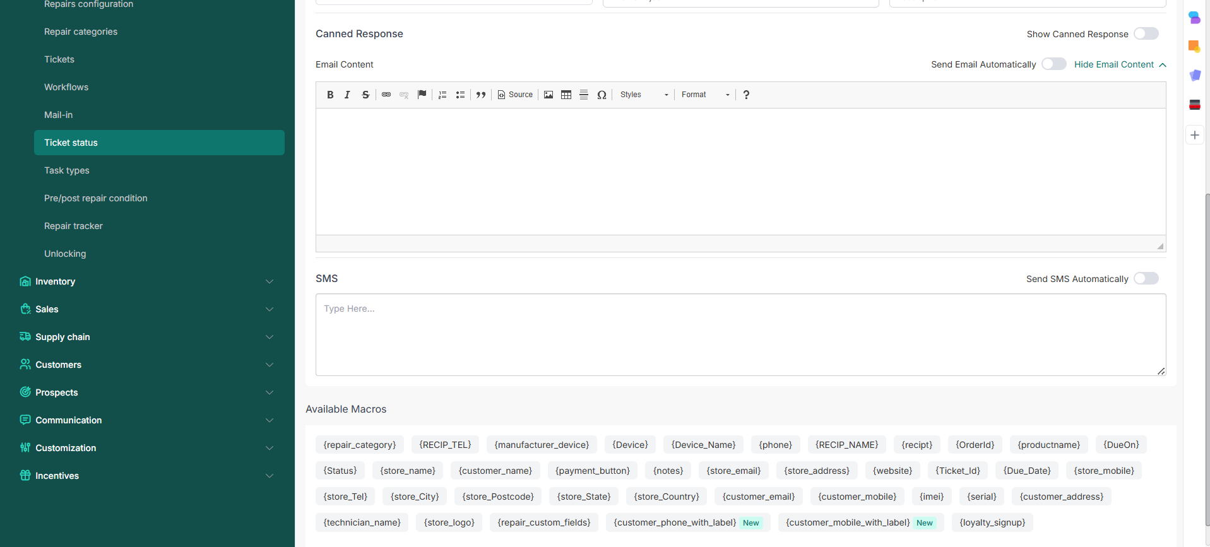
Task: Open the special character (omega) picker
Action: pyautogui.click(x=602, y=95)
